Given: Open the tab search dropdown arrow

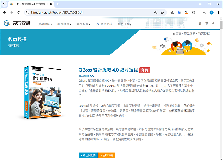Looking at the screenshot, I should 4,4.
